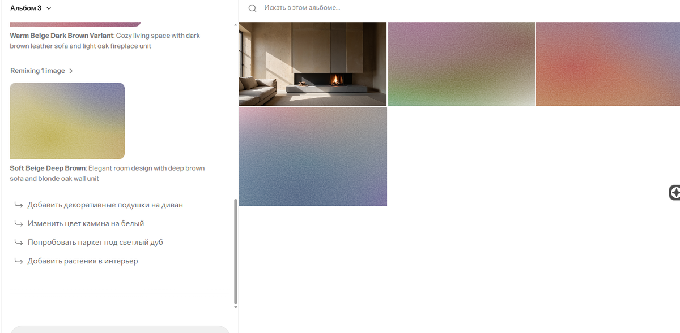Click the sparkle assistant icon
680x333 pixels.
[674, 193]
